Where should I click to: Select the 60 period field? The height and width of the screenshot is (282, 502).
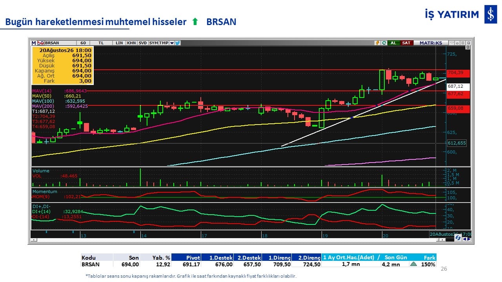[x=83, y=43]
